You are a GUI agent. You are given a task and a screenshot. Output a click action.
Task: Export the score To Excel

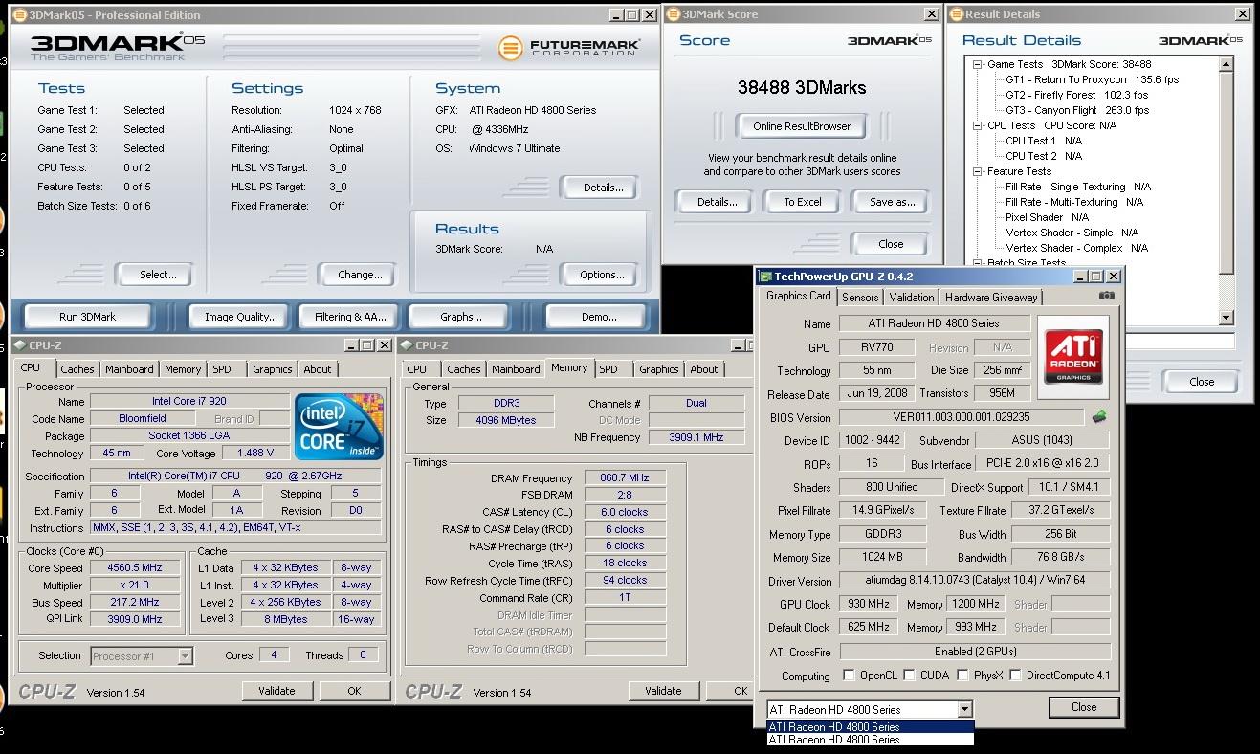[x=803, y=202]
